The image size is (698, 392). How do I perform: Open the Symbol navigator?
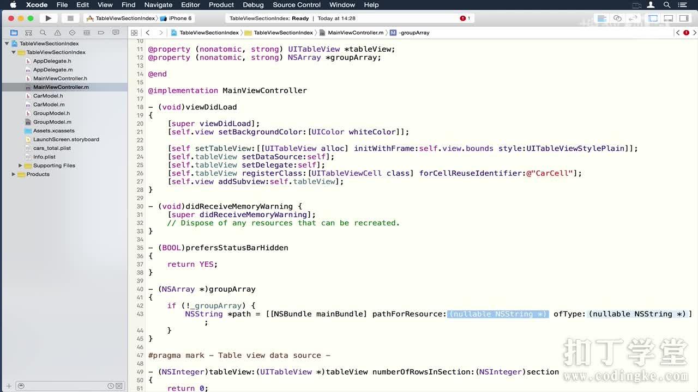tap(28, 33)
